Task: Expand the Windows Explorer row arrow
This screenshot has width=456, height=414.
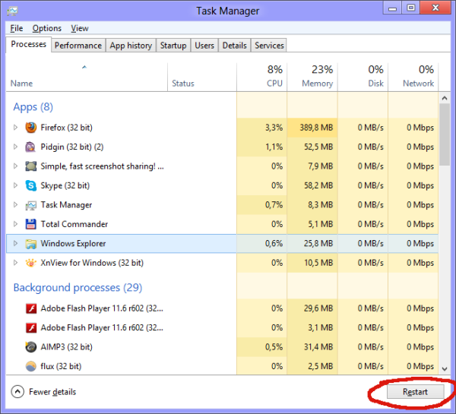Action: pos(15,244)
